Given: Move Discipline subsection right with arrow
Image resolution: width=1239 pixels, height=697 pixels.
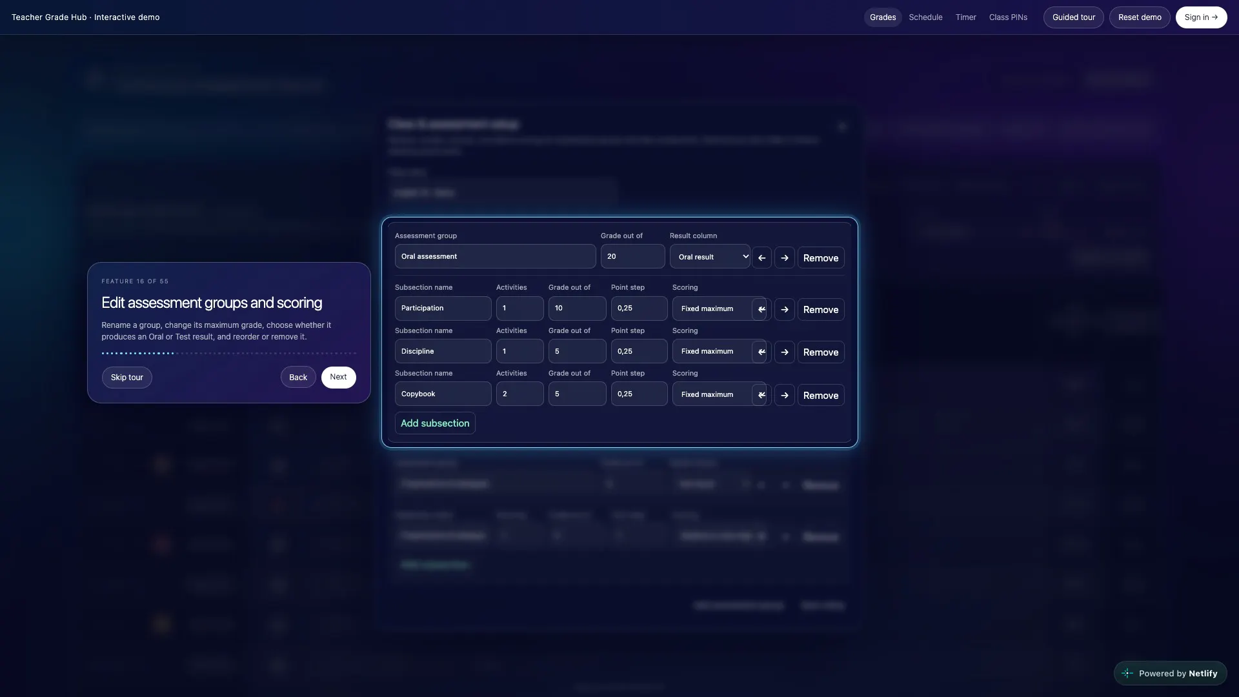Looking at the screenshot, I should pyautogui.click(x=784, y=352).
